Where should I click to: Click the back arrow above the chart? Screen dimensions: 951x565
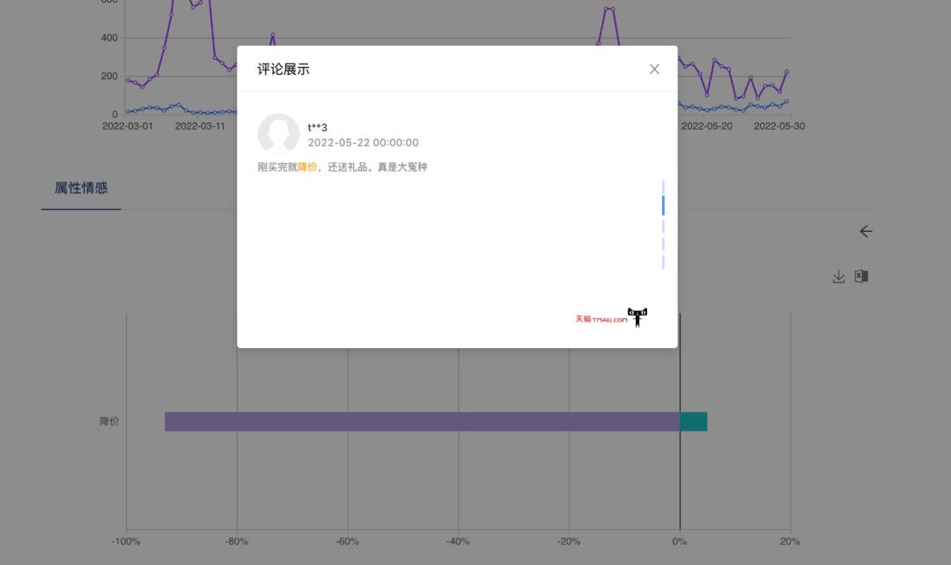(866, 231)
